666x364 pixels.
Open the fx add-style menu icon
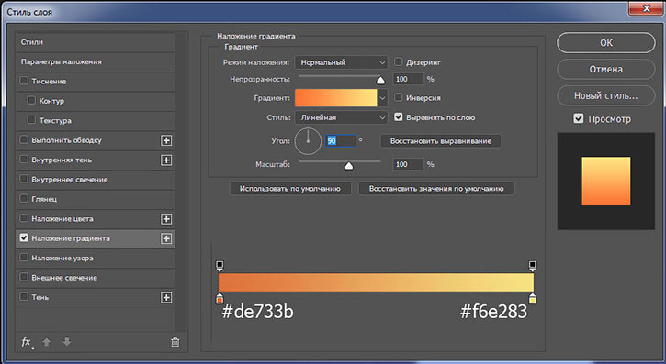[27, 342]
